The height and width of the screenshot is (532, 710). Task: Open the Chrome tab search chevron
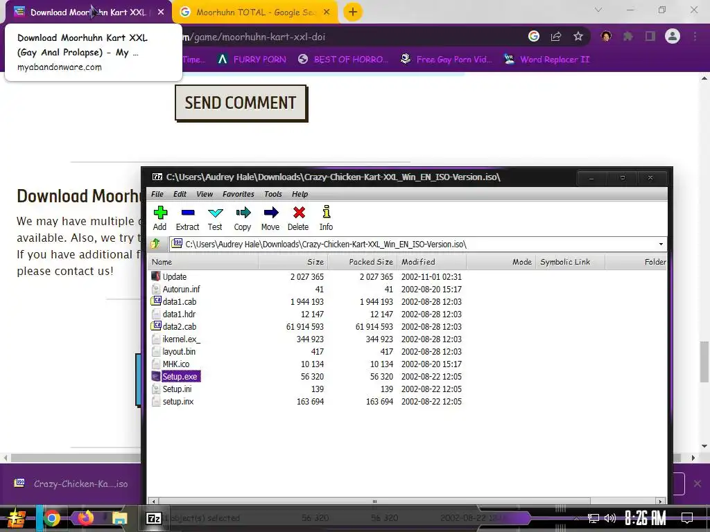point(598,10)
